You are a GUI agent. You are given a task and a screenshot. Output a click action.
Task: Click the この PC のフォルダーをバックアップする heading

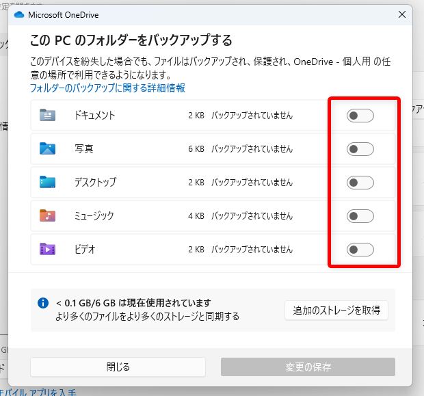click(131, 40)
